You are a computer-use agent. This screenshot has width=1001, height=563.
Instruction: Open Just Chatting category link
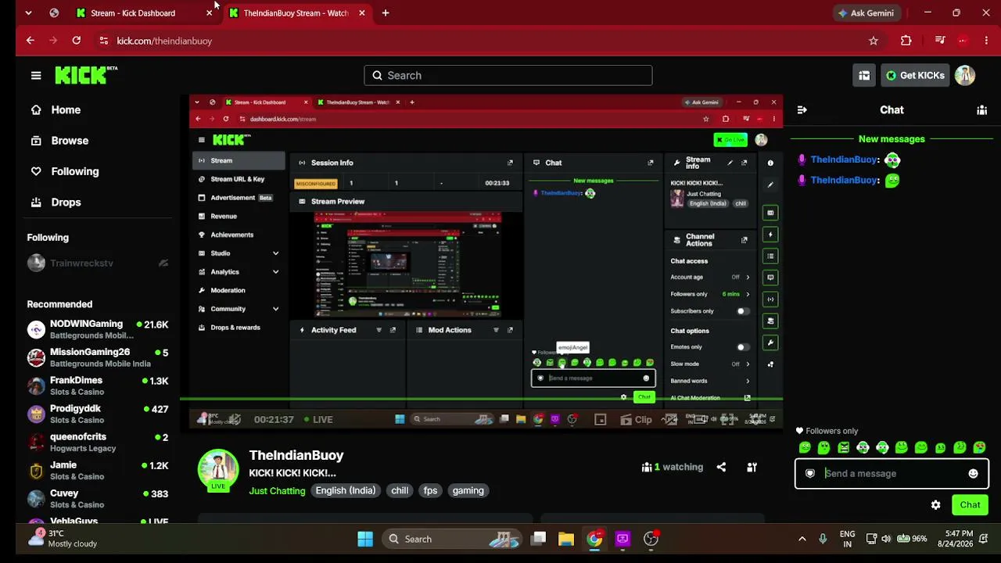(277, 491)
